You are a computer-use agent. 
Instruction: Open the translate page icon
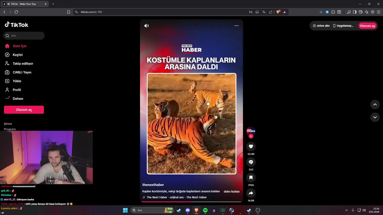coord(264,12)
